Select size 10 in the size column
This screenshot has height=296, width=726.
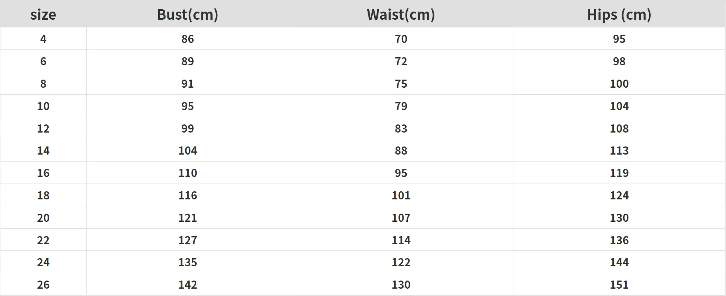click(43, 106)
